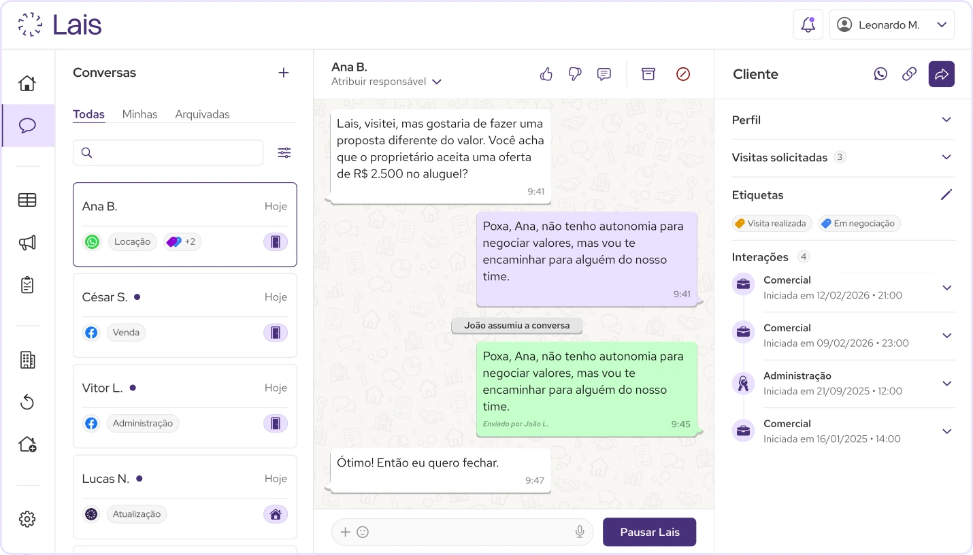
Task: Click the Visita realizada tag
Action: [772, 223]
